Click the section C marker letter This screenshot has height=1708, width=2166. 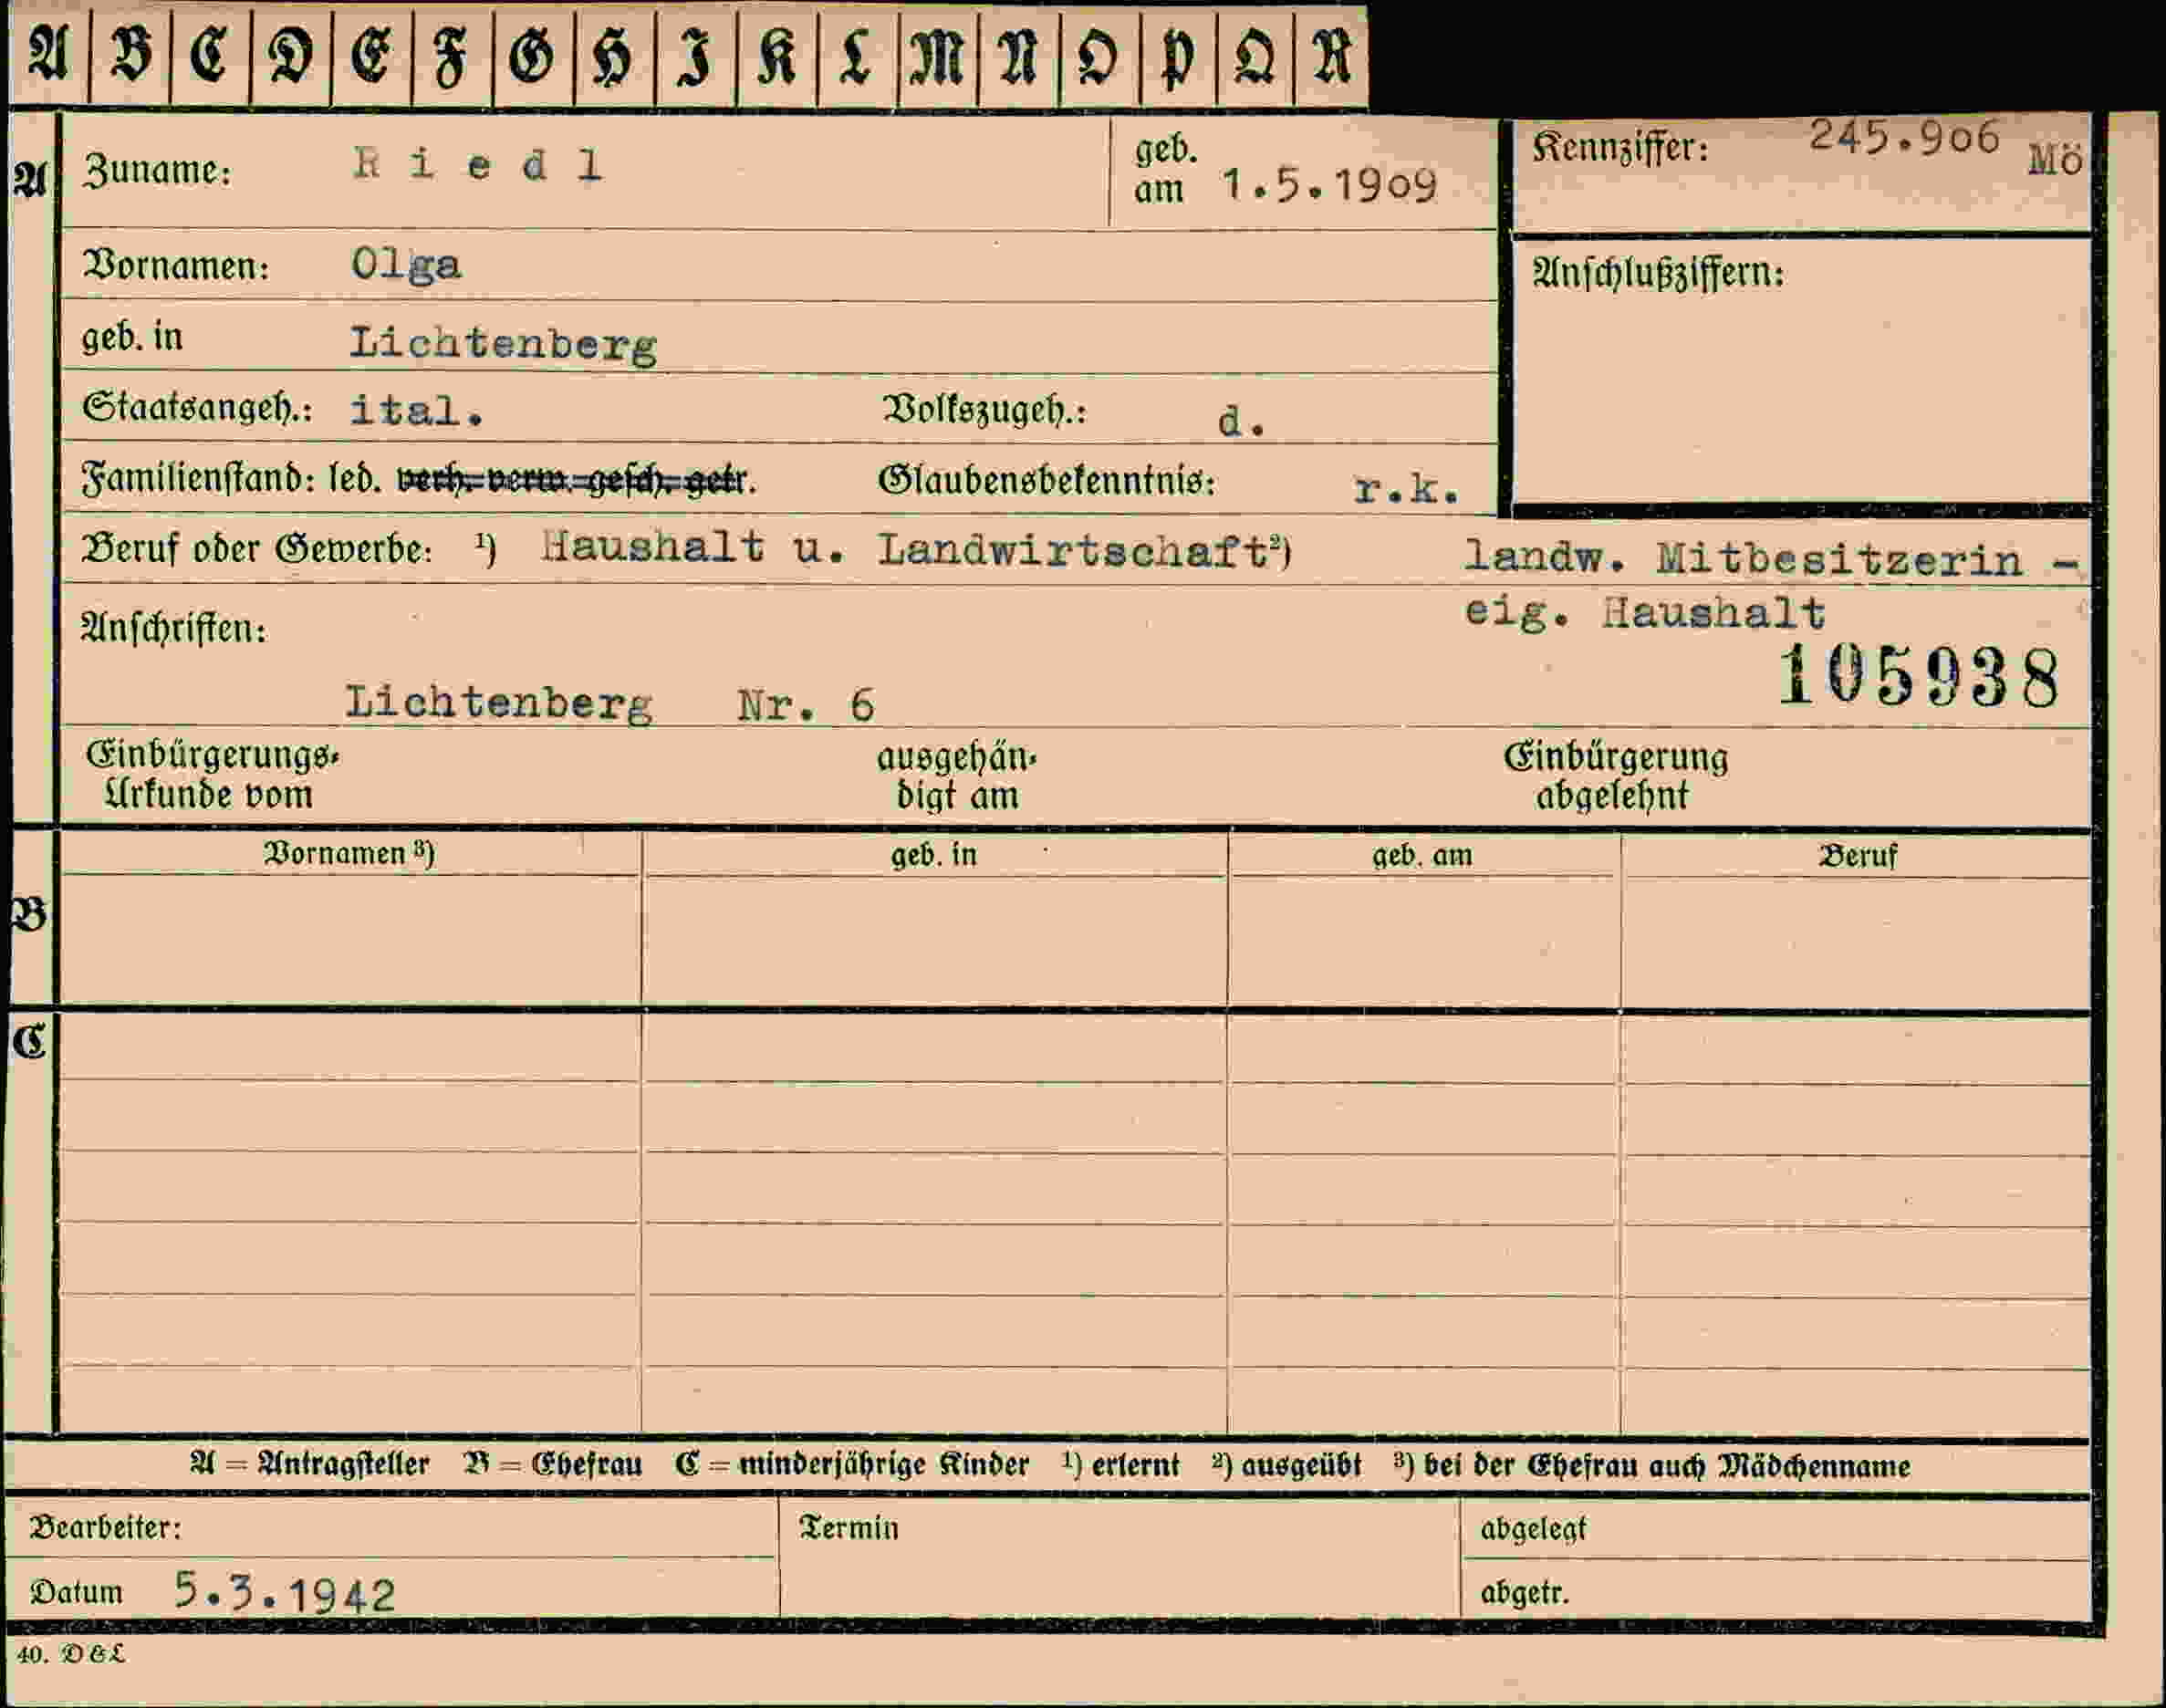30,1042
